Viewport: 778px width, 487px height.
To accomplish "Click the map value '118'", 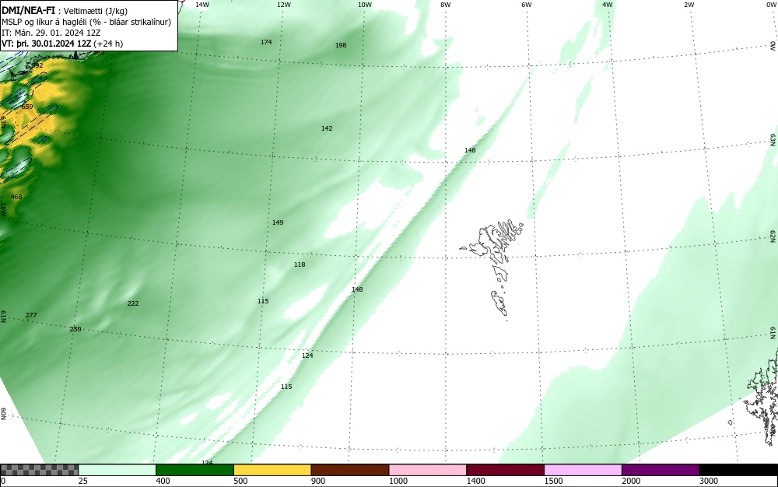I will coord(300,265).
